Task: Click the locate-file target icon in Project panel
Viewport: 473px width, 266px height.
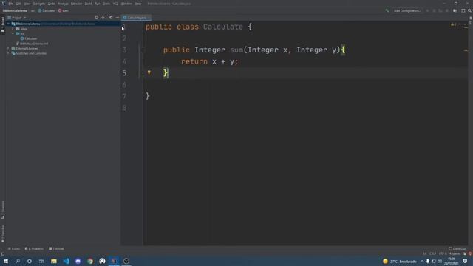Action: tap(97, 18)
